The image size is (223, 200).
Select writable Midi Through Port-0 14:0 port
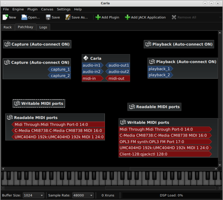[x=165, y=129]
